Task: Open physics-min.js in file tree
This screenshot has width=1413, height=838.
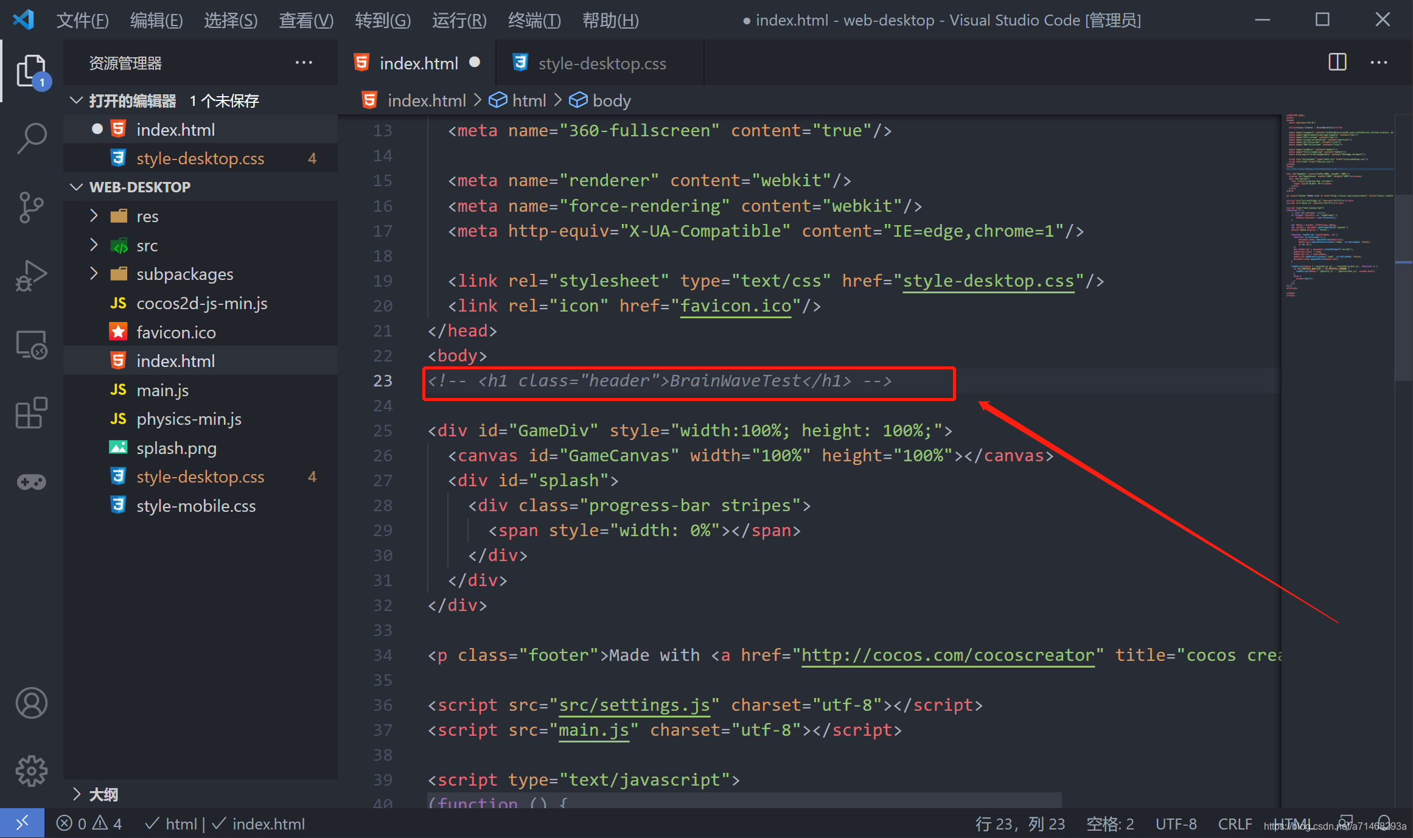Action: (x=201, y=419)
